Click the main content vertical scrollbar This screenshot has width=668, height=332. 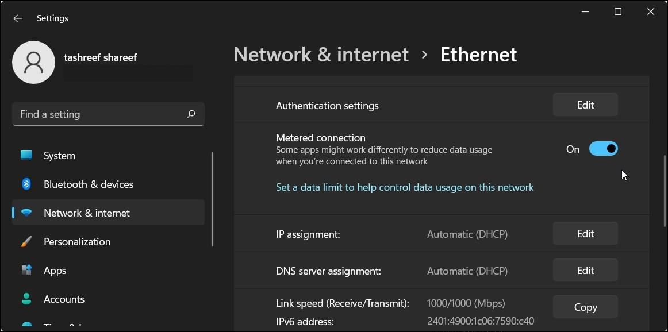coord(664,190)
